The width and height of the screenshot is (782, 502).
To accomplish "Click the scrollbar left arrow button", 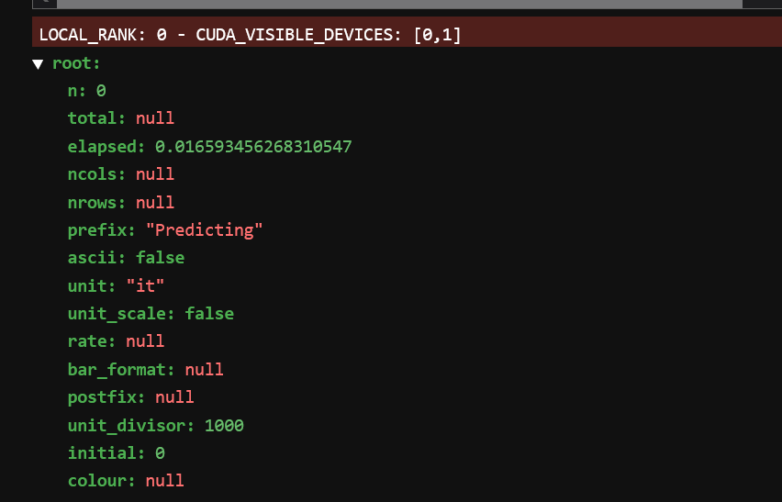I will (x=44, y=4).
